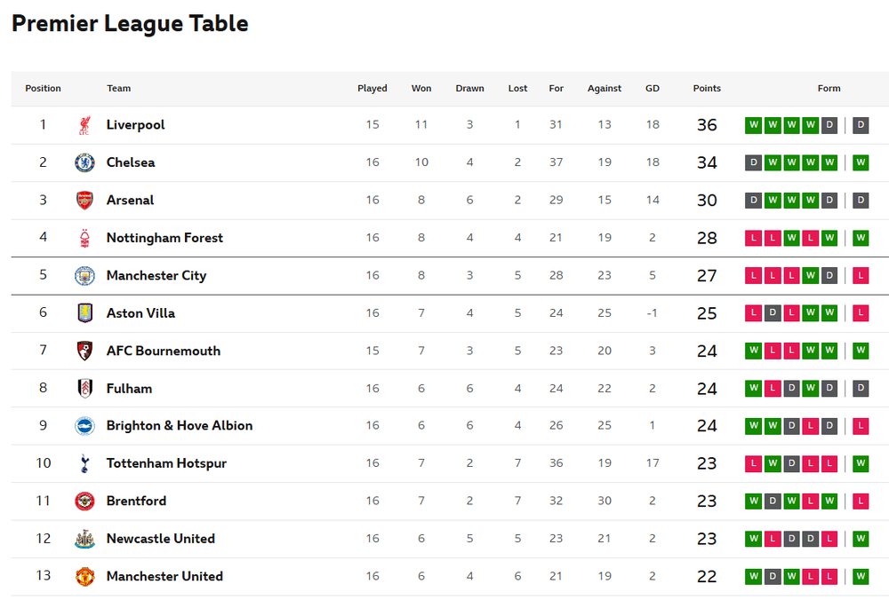Click the Newcastle United crest

tap(84, 539)
